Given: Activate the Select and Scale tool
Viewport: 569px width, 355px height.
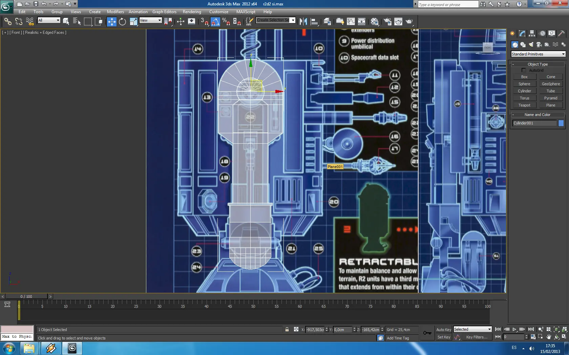Looking at the screenshot, I should [x=133, y=22].
